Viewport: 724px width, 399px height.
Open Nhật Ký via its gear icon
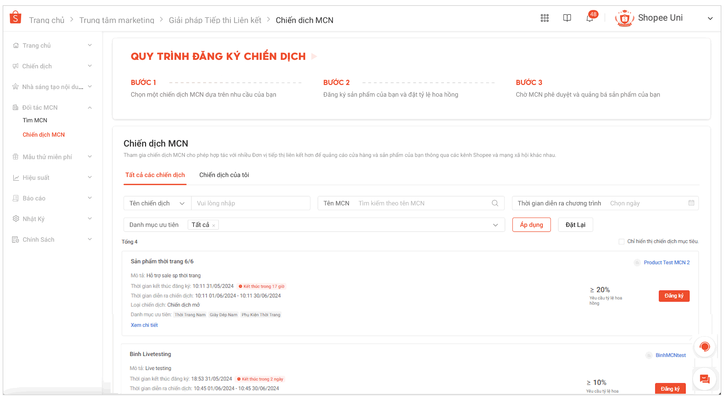[x=16, y=218]
